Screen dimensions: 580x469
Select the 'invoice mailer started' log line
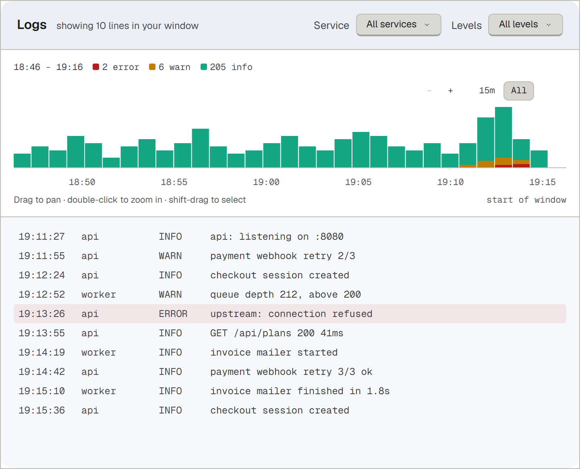[290, 352]
